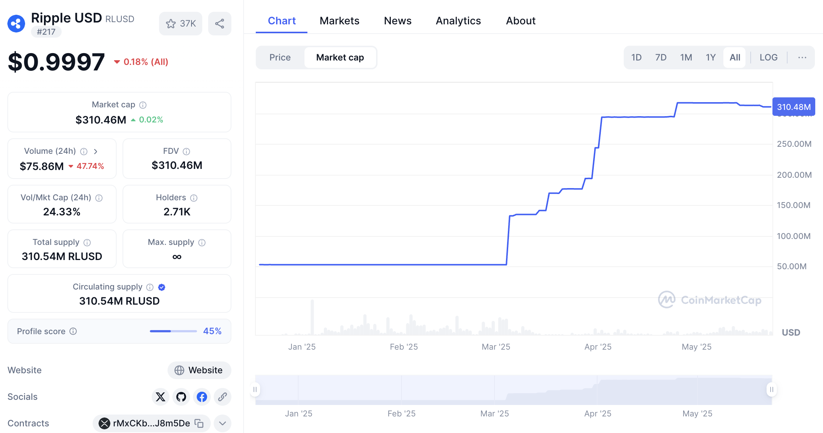Image resolution: width=823 pixels, height=433 pixels.
Task: Toggle LOG scale on chart
Action: pos(768,58)
